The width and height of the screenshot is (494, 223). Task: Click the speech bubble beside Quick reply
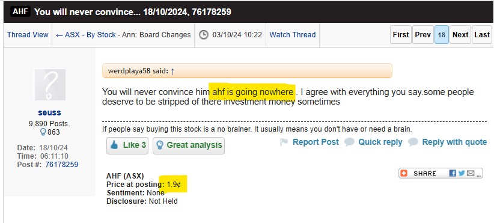[349, 142]
